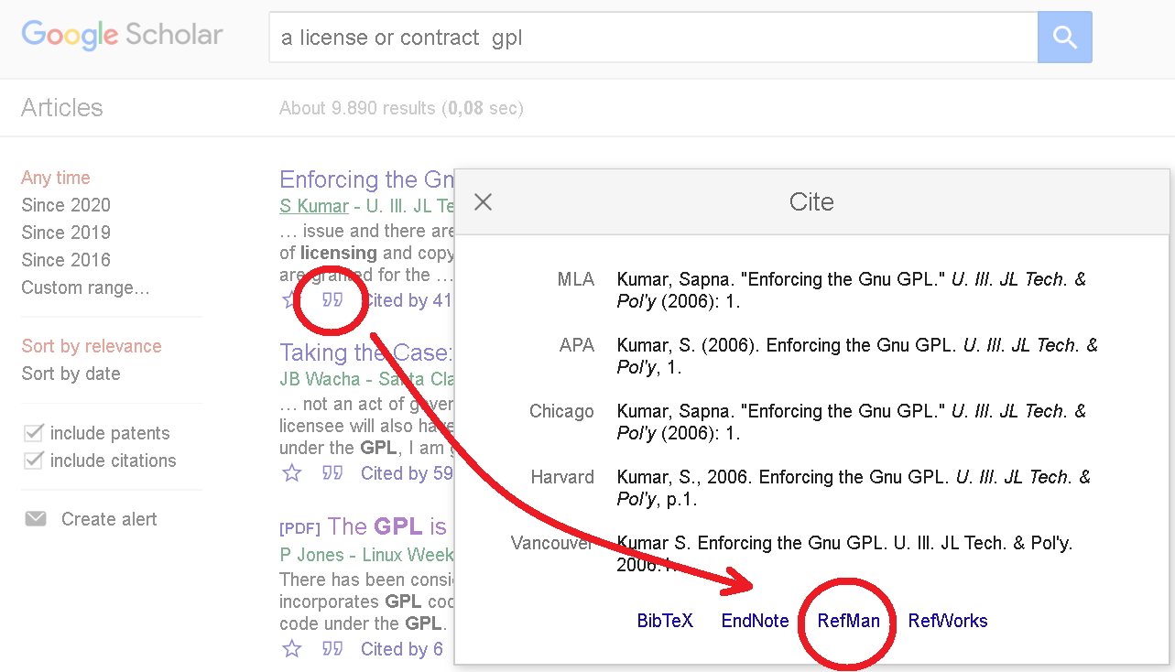This screenshot has height=672, width=1175.
Task: View Cited by 6 articles
Action: pos(402,649)
